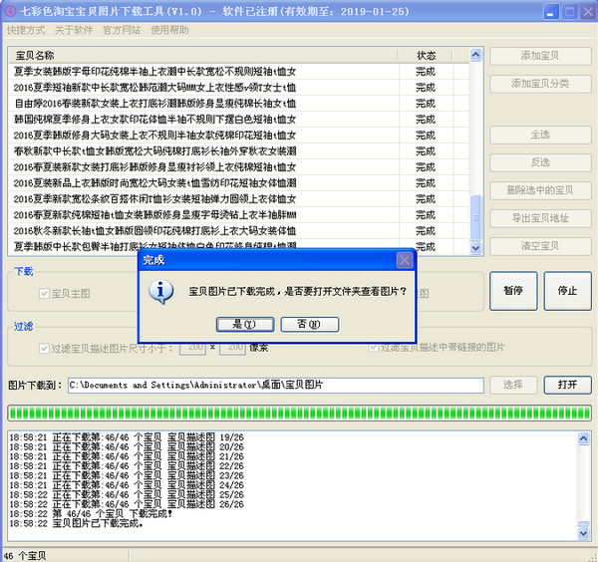Click 否(N) to dismiss the dialog
The height and width of the screenshot is (562, 598).
[310, 325]
